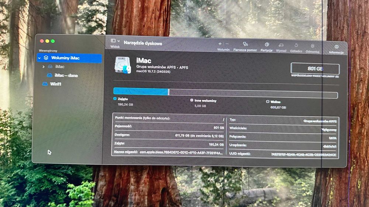
Task: Click the red close window button
Action: click(x=42, y=41)
